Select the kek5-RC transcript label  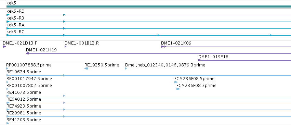pos(15,32)
